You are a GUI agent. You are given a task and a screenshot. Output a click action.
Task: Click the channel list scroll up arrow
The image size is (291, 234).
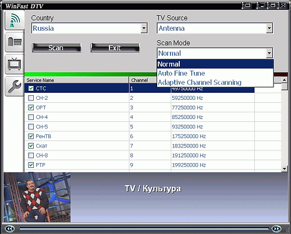(x=284, y=80)
